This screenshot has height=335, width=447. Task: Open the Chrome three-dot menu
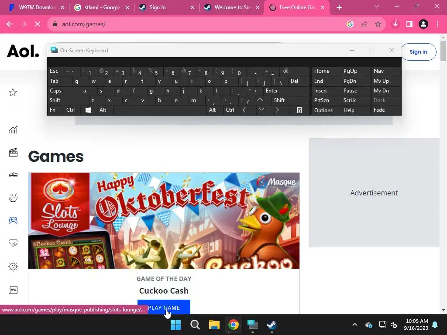tap(437, 24)
